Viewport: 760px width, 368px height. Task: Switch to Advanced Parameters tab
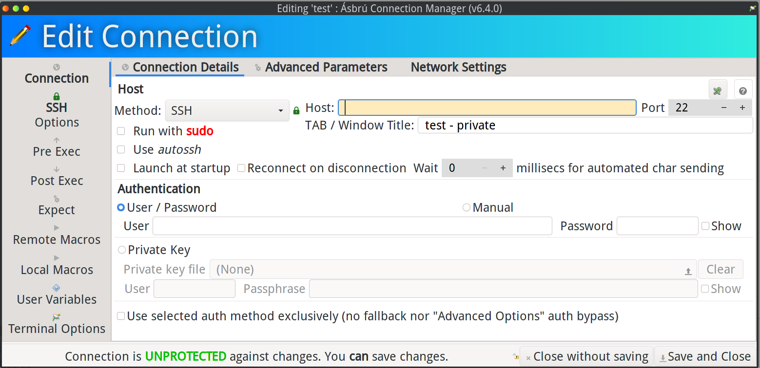tap(326, 67)
